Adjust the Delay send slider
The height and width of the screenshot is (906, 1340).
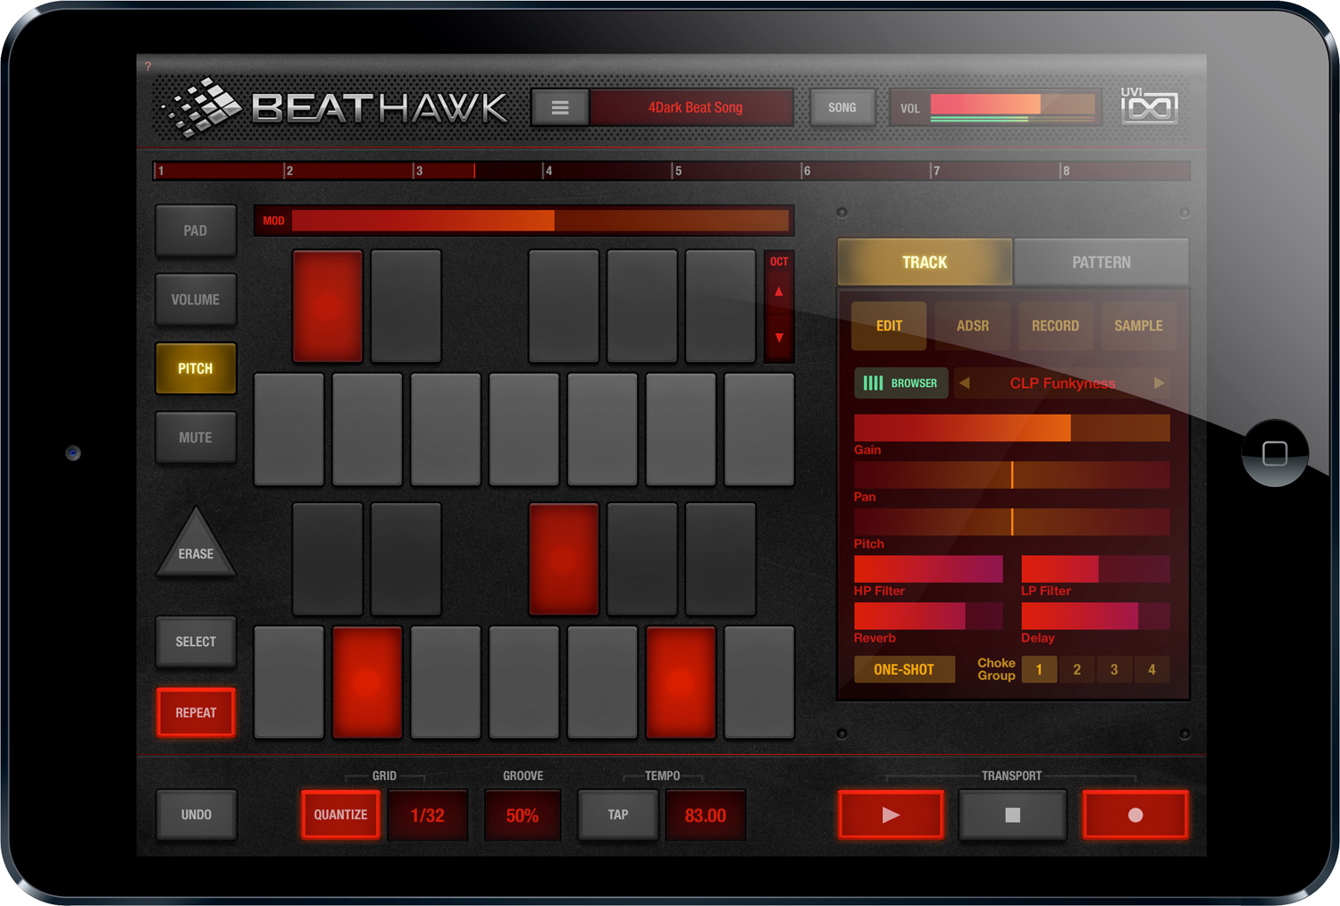(1096, 617)
